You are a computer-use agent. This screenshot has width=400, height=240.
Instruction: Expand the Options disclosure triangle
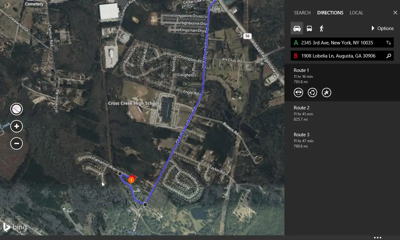coord(373,28)
